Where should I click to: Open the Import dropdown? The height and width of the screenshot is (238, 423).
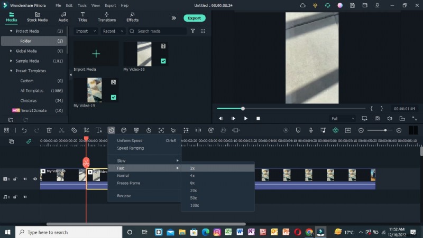click(86, 31)
